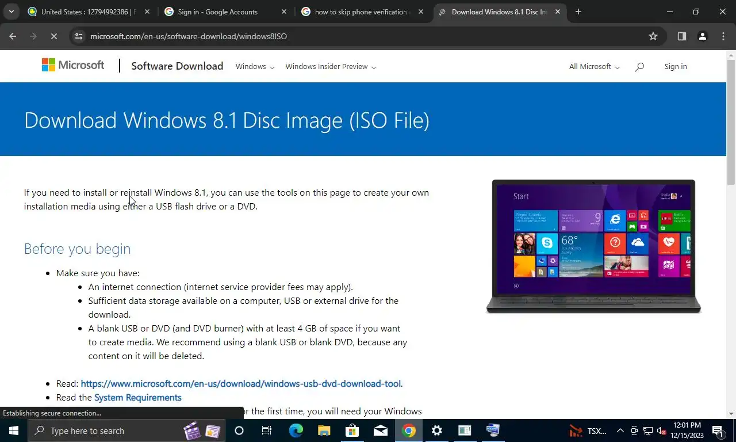Screen dimensions: 736x442
Task: Click the Chrome taskbar icon
Action: (x=408, y=430)
